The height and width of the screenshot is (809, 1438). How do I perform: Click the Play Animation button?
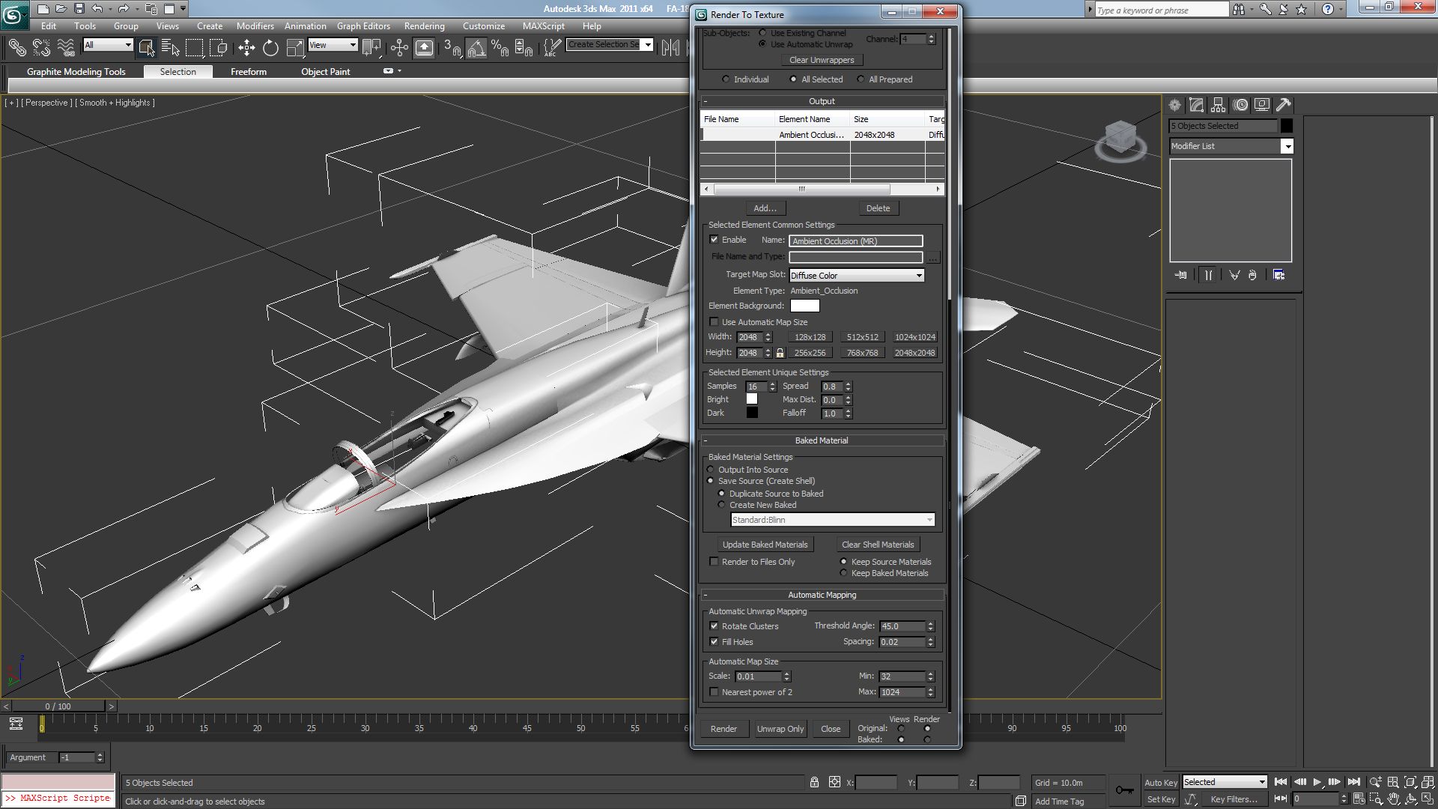pyautogui.click(x=1317, y=782)
